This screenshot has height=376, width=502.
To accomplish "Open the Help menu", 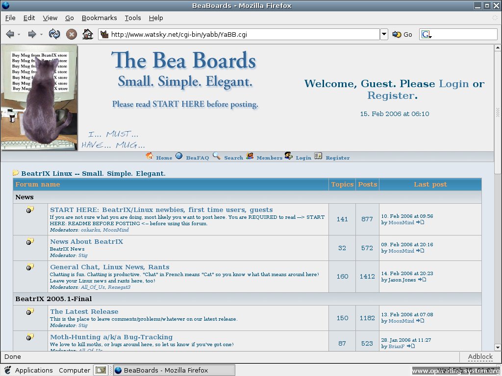I will pos(156,18).
